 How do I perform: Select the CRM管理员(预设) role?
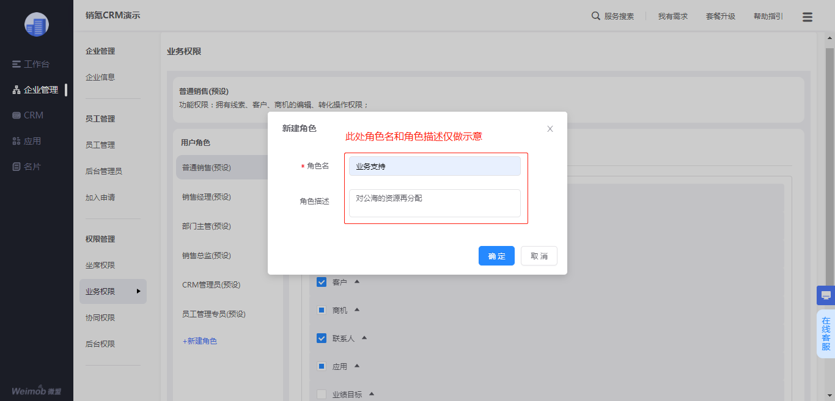tap(212, 285)
